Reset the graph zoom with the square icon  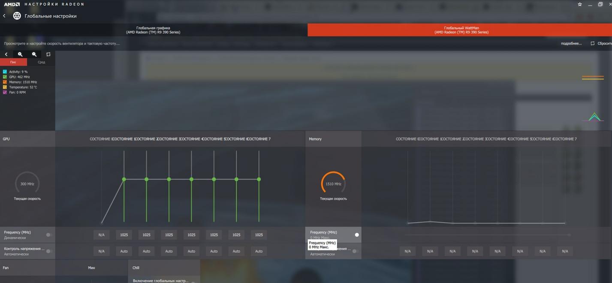click(48, 54)
